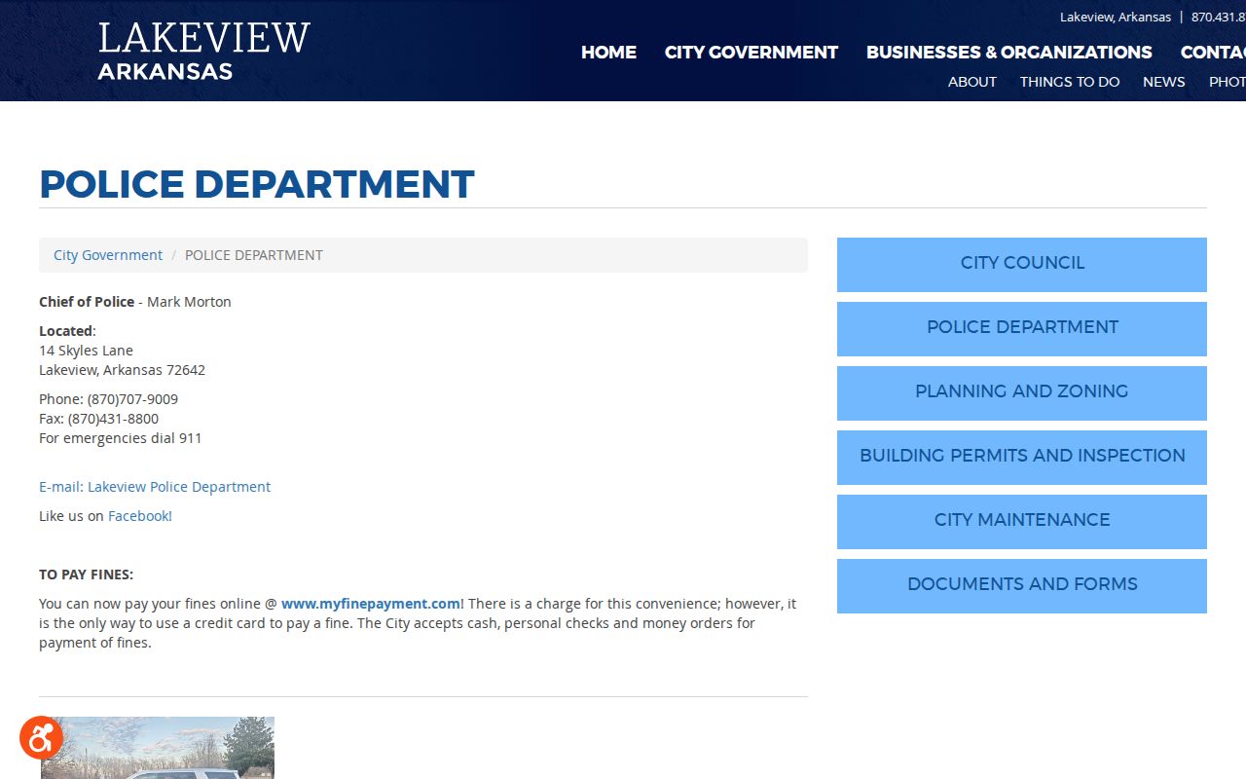Select Police Department in the sidebar
This screenshot has height=779, width=1246.
[x=1022, y=329]
